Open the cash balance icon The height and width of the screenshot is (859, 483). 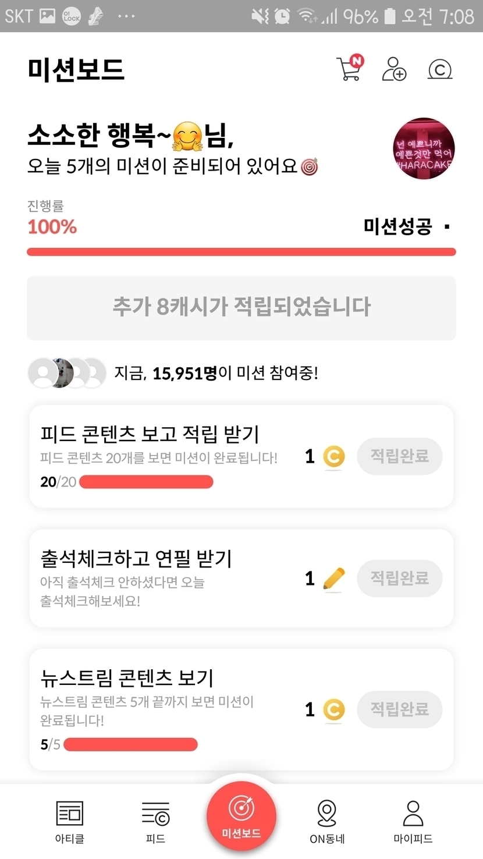click(x=440, y=69)
